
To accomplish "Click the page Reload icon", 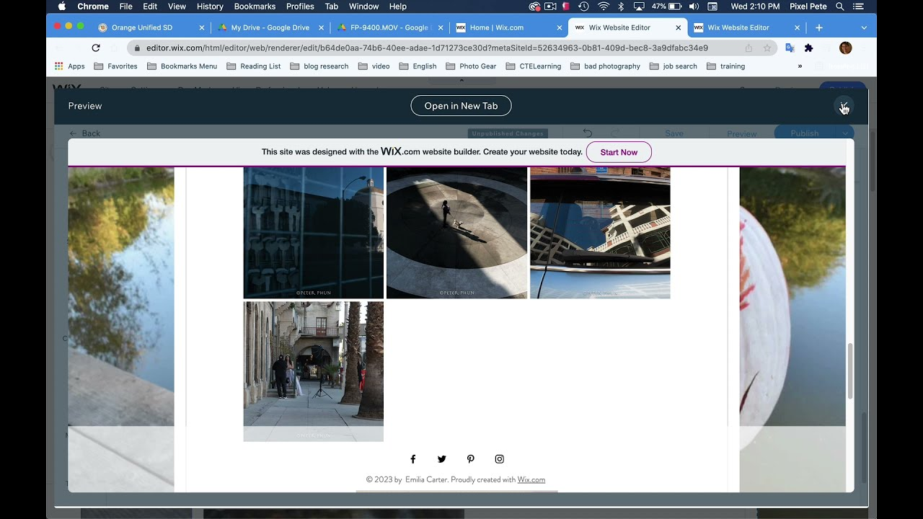I will coord(96,48).
